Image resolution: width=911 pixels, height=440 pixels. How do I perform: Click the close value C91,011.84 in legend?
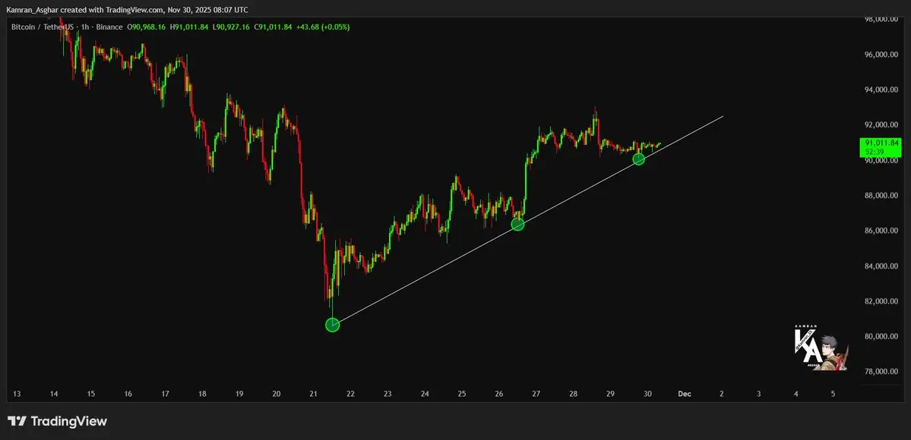pos(273,27)
